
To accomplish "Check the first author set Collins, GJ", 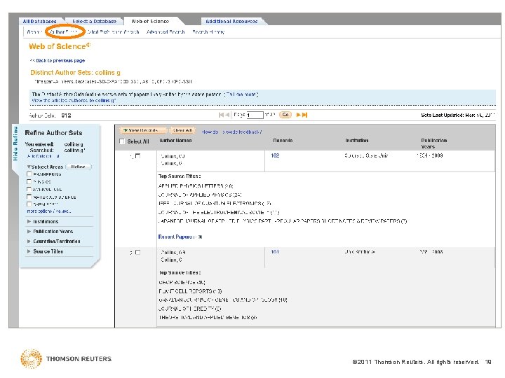I will point(138,156).
